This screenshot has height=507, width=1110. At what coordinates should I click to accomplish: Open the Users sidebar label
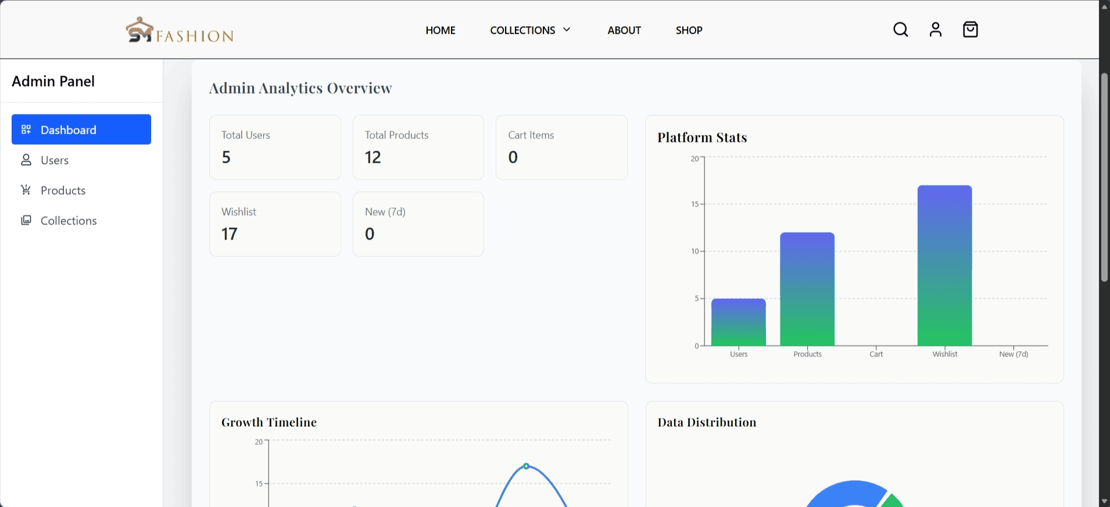[55, 160]
